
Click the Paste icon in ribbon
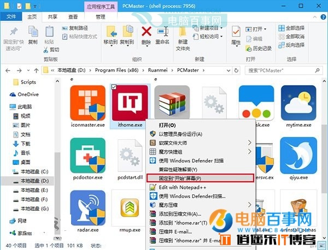coord(49,31)
